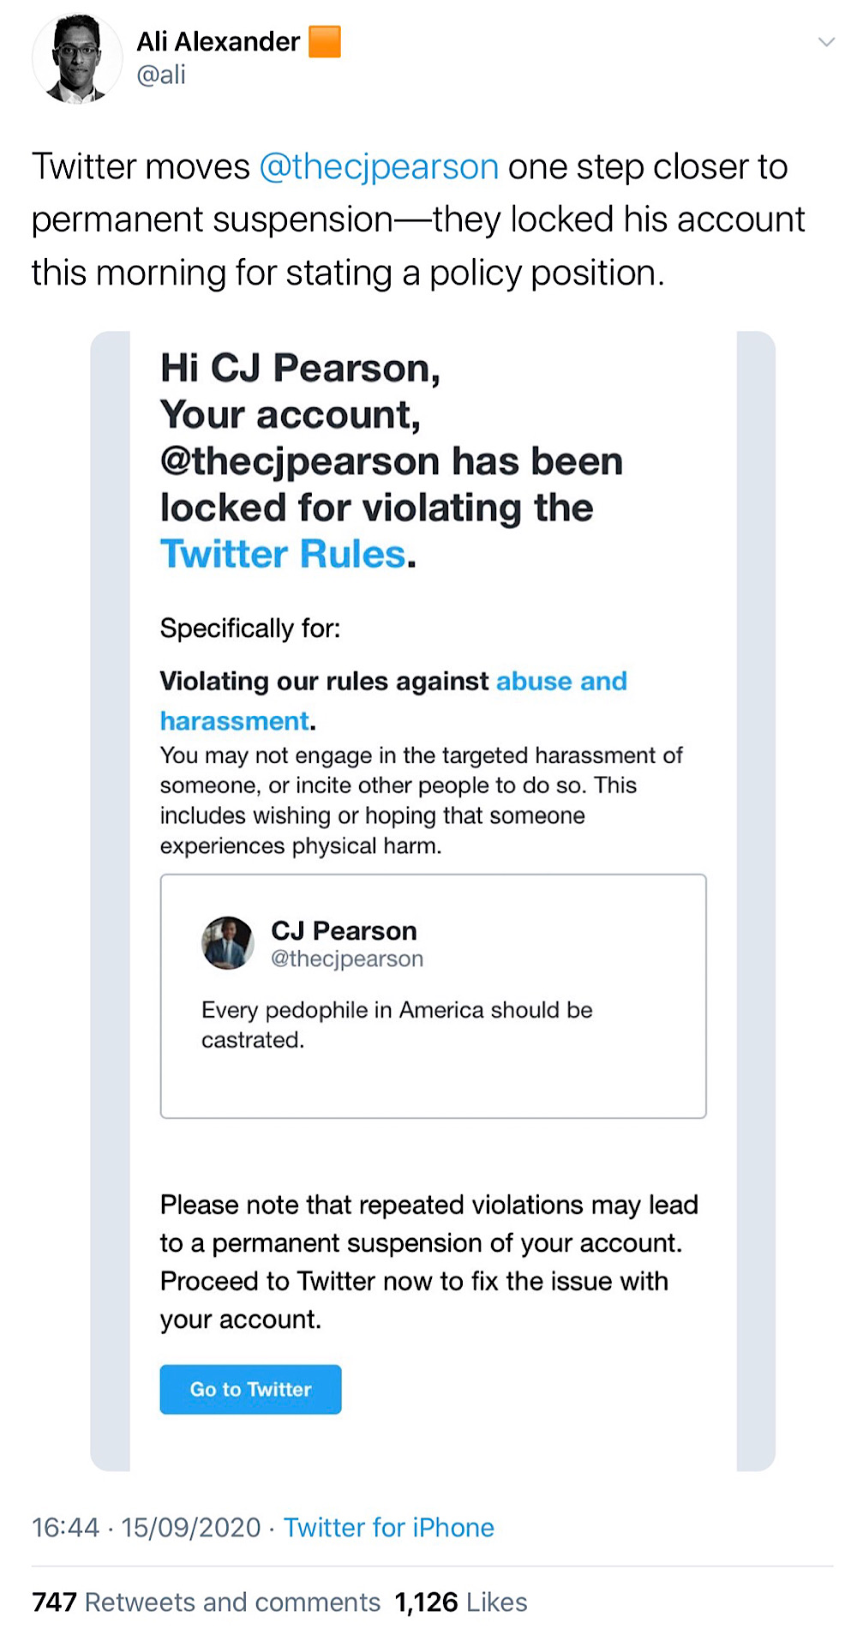Select the CJ Pearson name in the embedded tweet

tap(344, 930)
